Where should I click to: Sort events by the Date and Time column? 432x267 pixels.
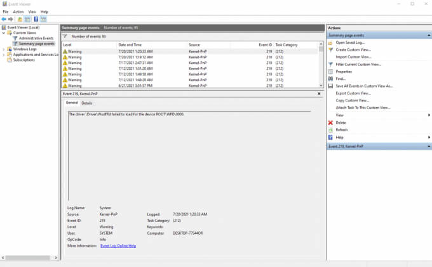click(x=130, y=45)
